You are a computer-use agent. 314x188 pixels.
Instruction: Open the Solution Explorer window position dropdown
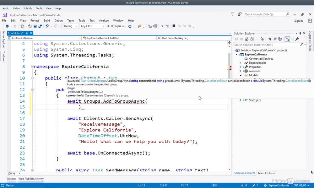[296, 33]
